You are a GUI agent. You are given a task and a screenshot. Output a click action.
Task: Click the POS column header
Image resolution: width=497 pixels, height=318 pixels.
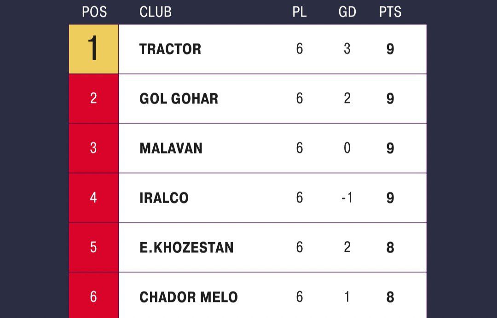(x=94, y=12)
